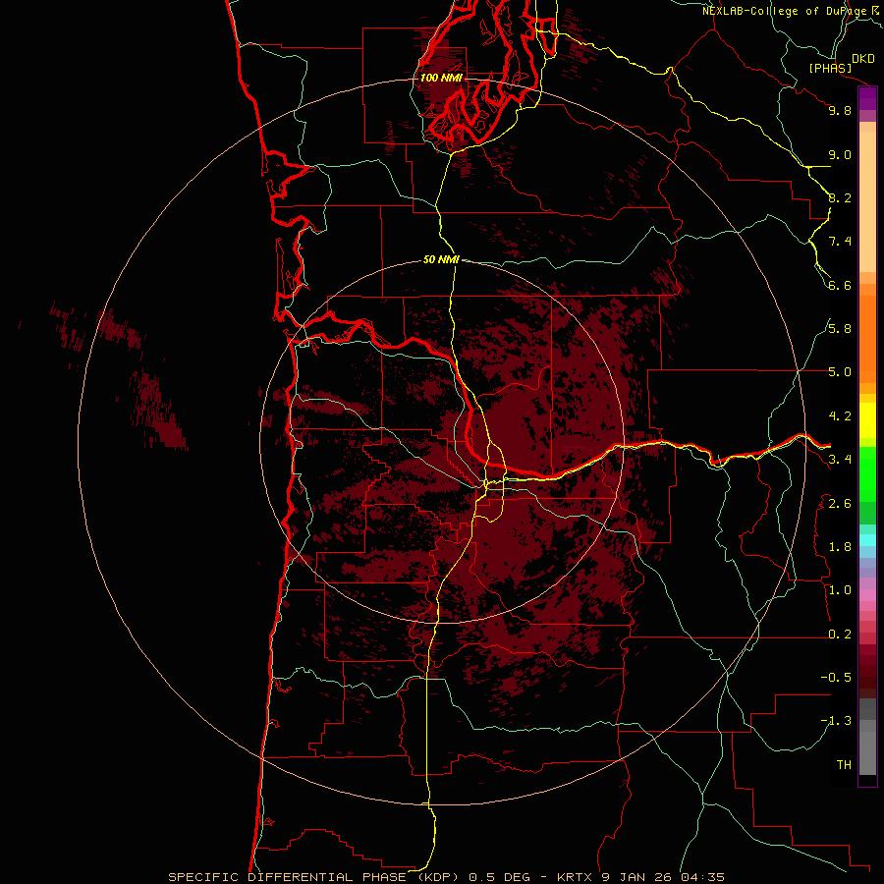Click the 8.2 legend value
The height and width of the screenshot is (884, 884).
tap(840, 198)
